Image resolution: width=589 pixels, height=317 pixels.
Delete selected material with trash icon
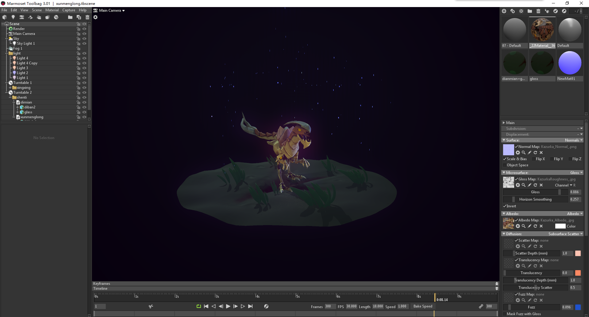click(x=538, y=11)
